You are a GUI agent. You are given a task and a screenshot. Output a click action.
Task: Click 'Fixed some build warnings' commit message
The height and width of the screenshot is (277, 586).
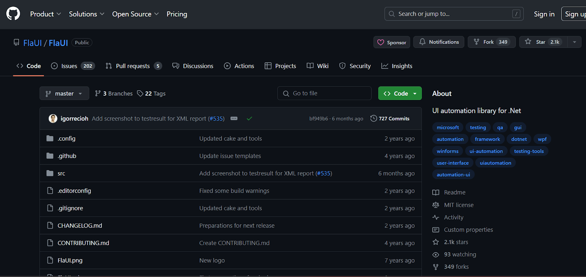(x=234, y=191)
